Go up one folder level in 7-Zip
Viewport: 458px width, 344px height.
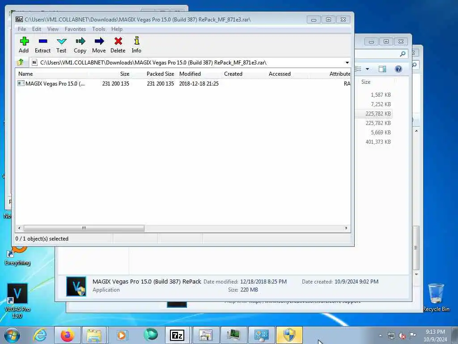(x=21, y=62)
